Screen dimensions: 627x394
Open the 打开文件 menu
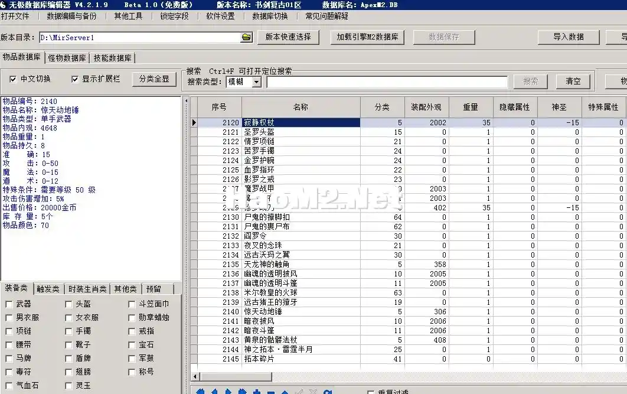(x=15, y=17)
